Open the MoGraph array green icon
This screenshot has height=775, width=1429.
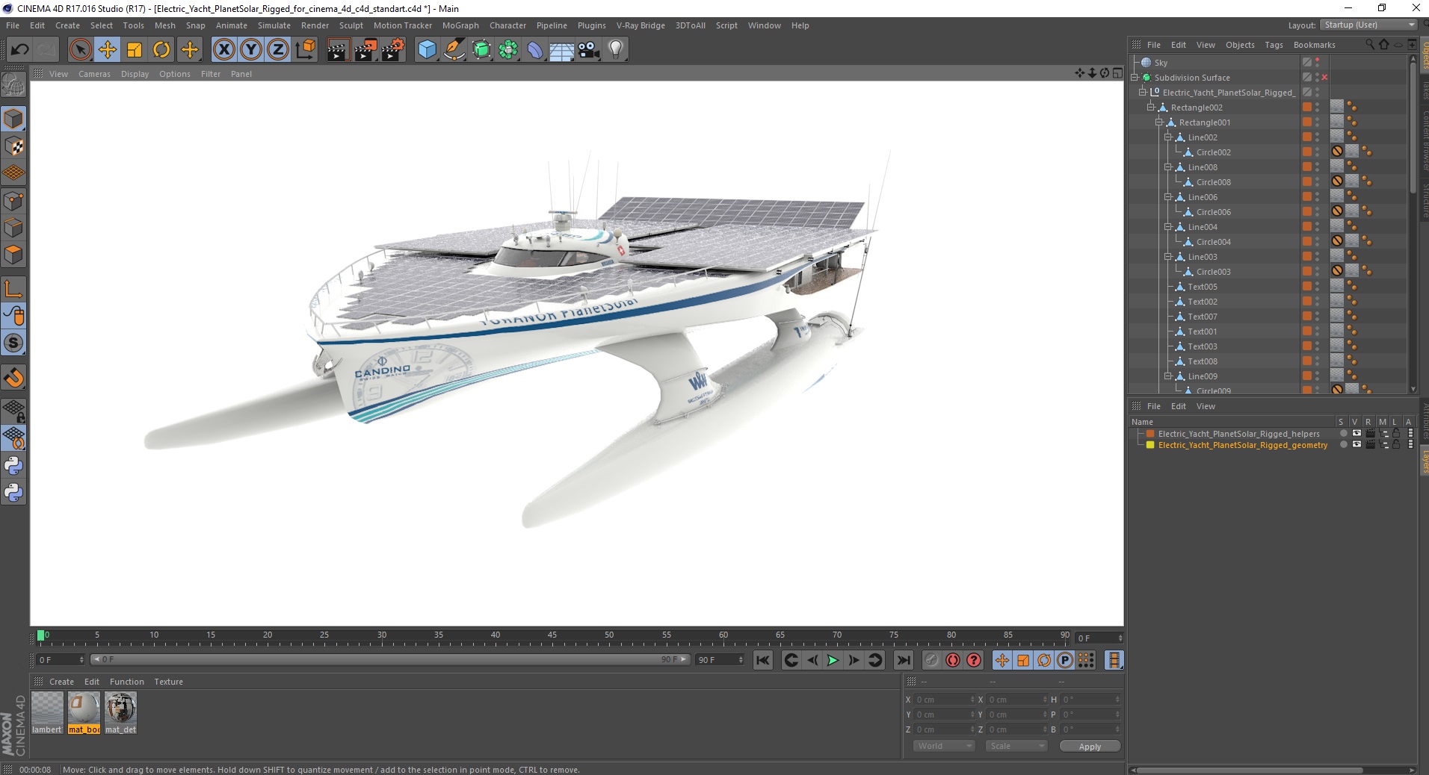tap(508, 50)
